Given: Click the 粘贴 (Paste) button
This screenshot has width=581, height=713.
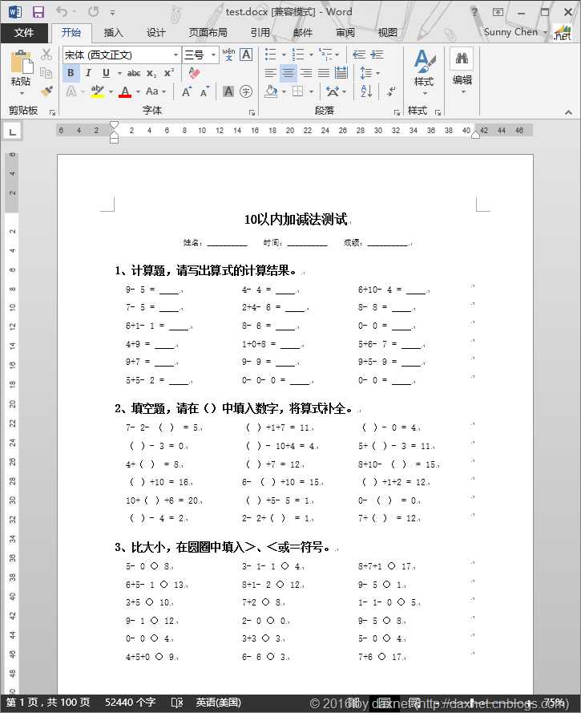Looking at the screenshot, I should pos(21,67).
